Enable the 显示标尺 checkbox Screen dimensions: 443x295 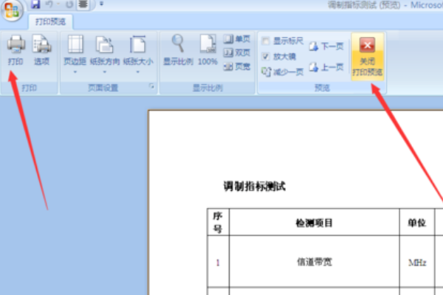[x=266, y=41]
